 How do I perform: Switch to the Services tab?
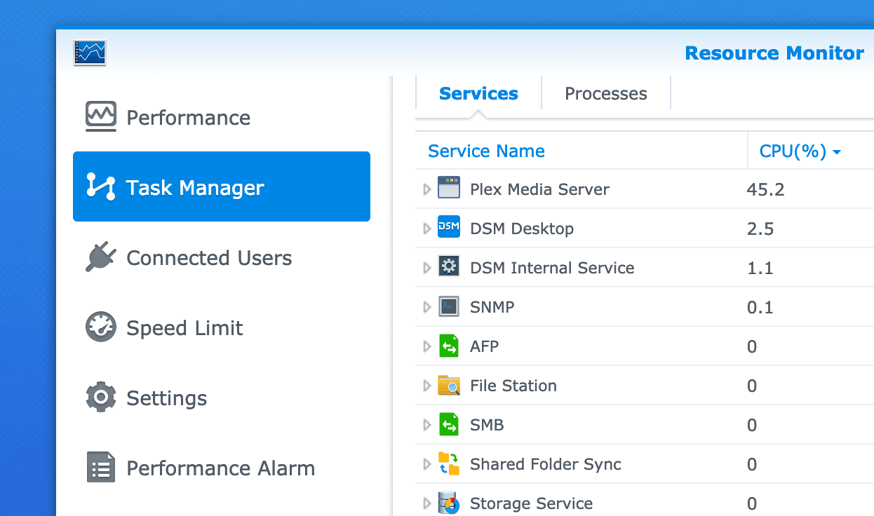click(478, 93)
